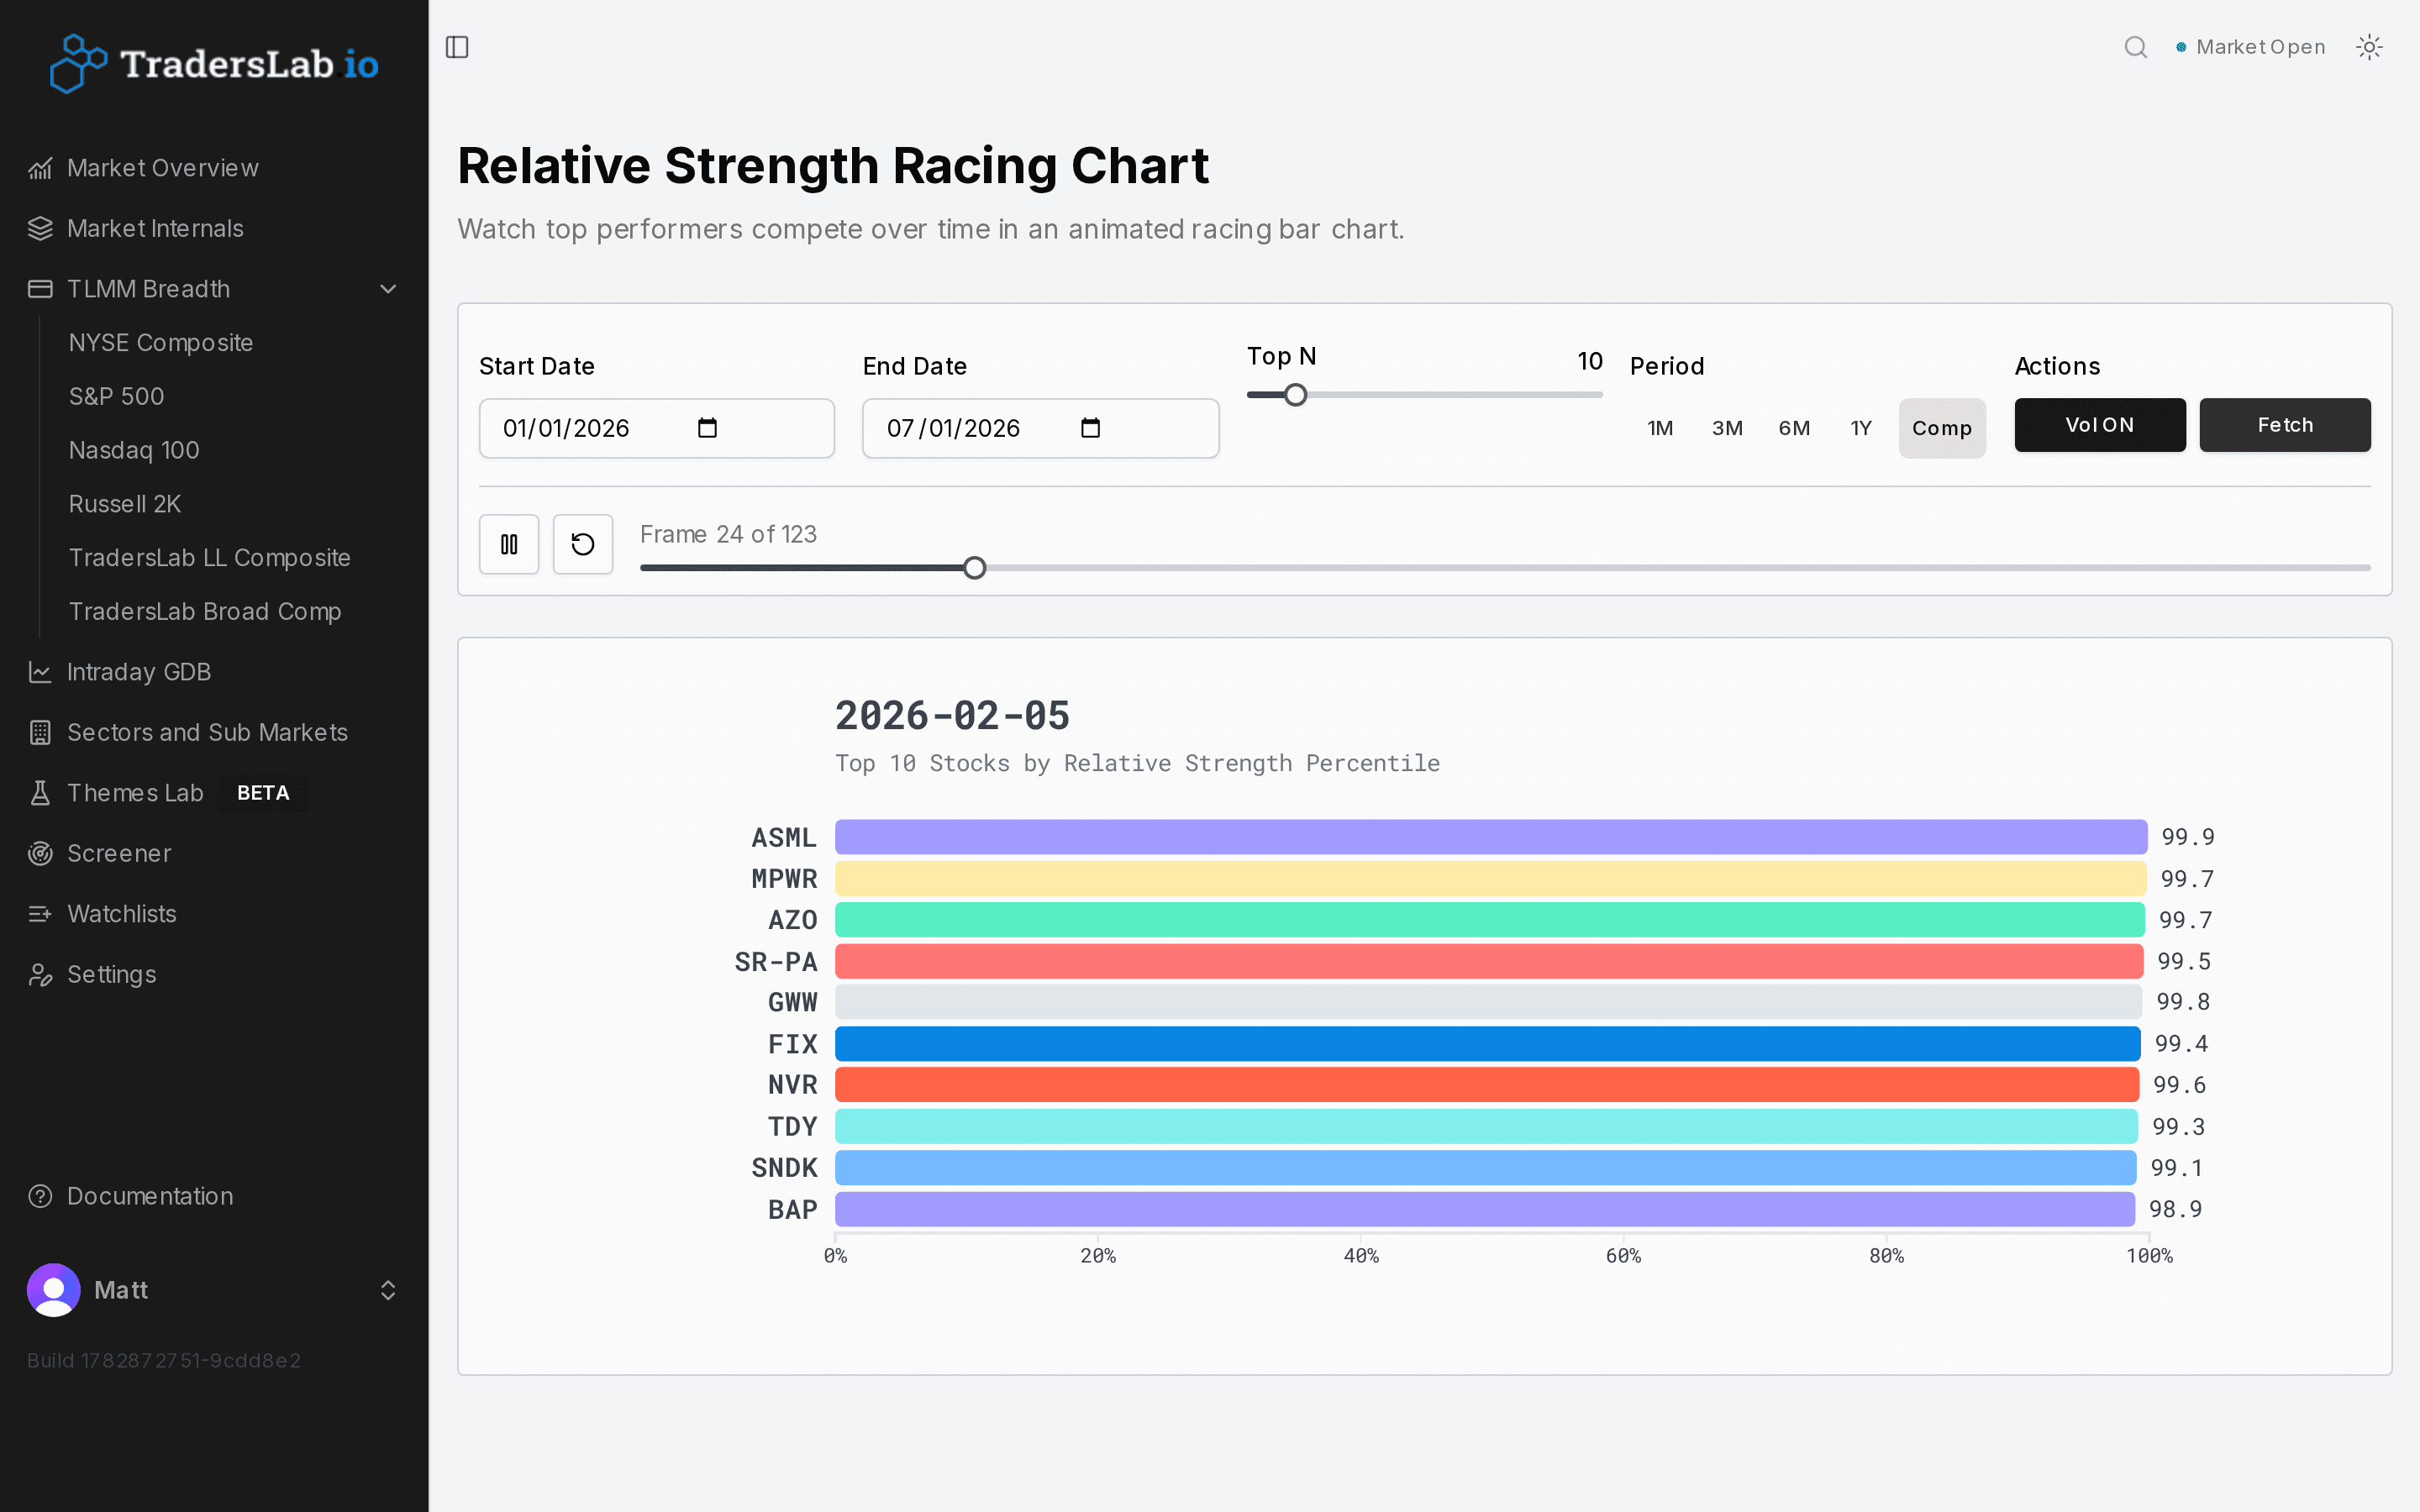Click the Themes Lab flask icon
Screen dimensions: 2420x1512
(40, 793)
